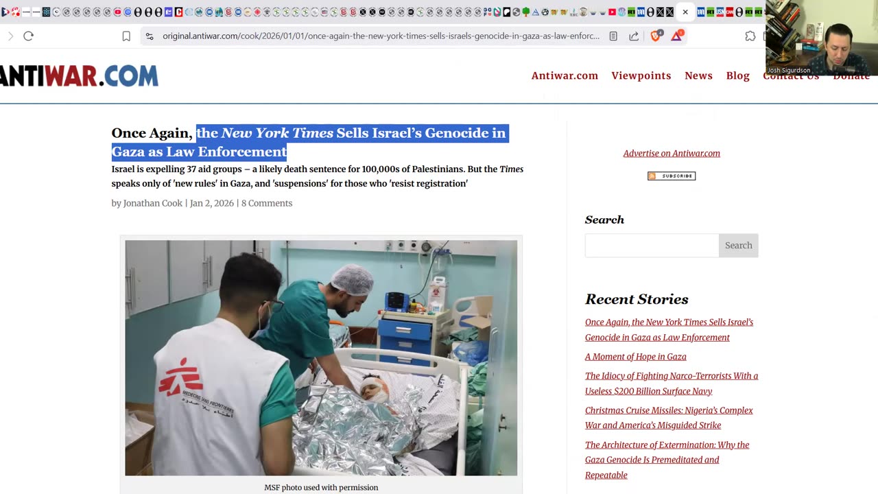878x494 pixels.
Task: Click the article headline
Action: pos(309,142)
